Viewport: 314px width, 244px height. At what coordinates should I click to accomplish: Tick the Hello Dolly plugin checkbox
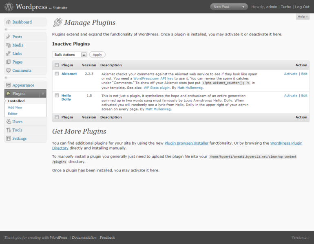tap(57, 95)
